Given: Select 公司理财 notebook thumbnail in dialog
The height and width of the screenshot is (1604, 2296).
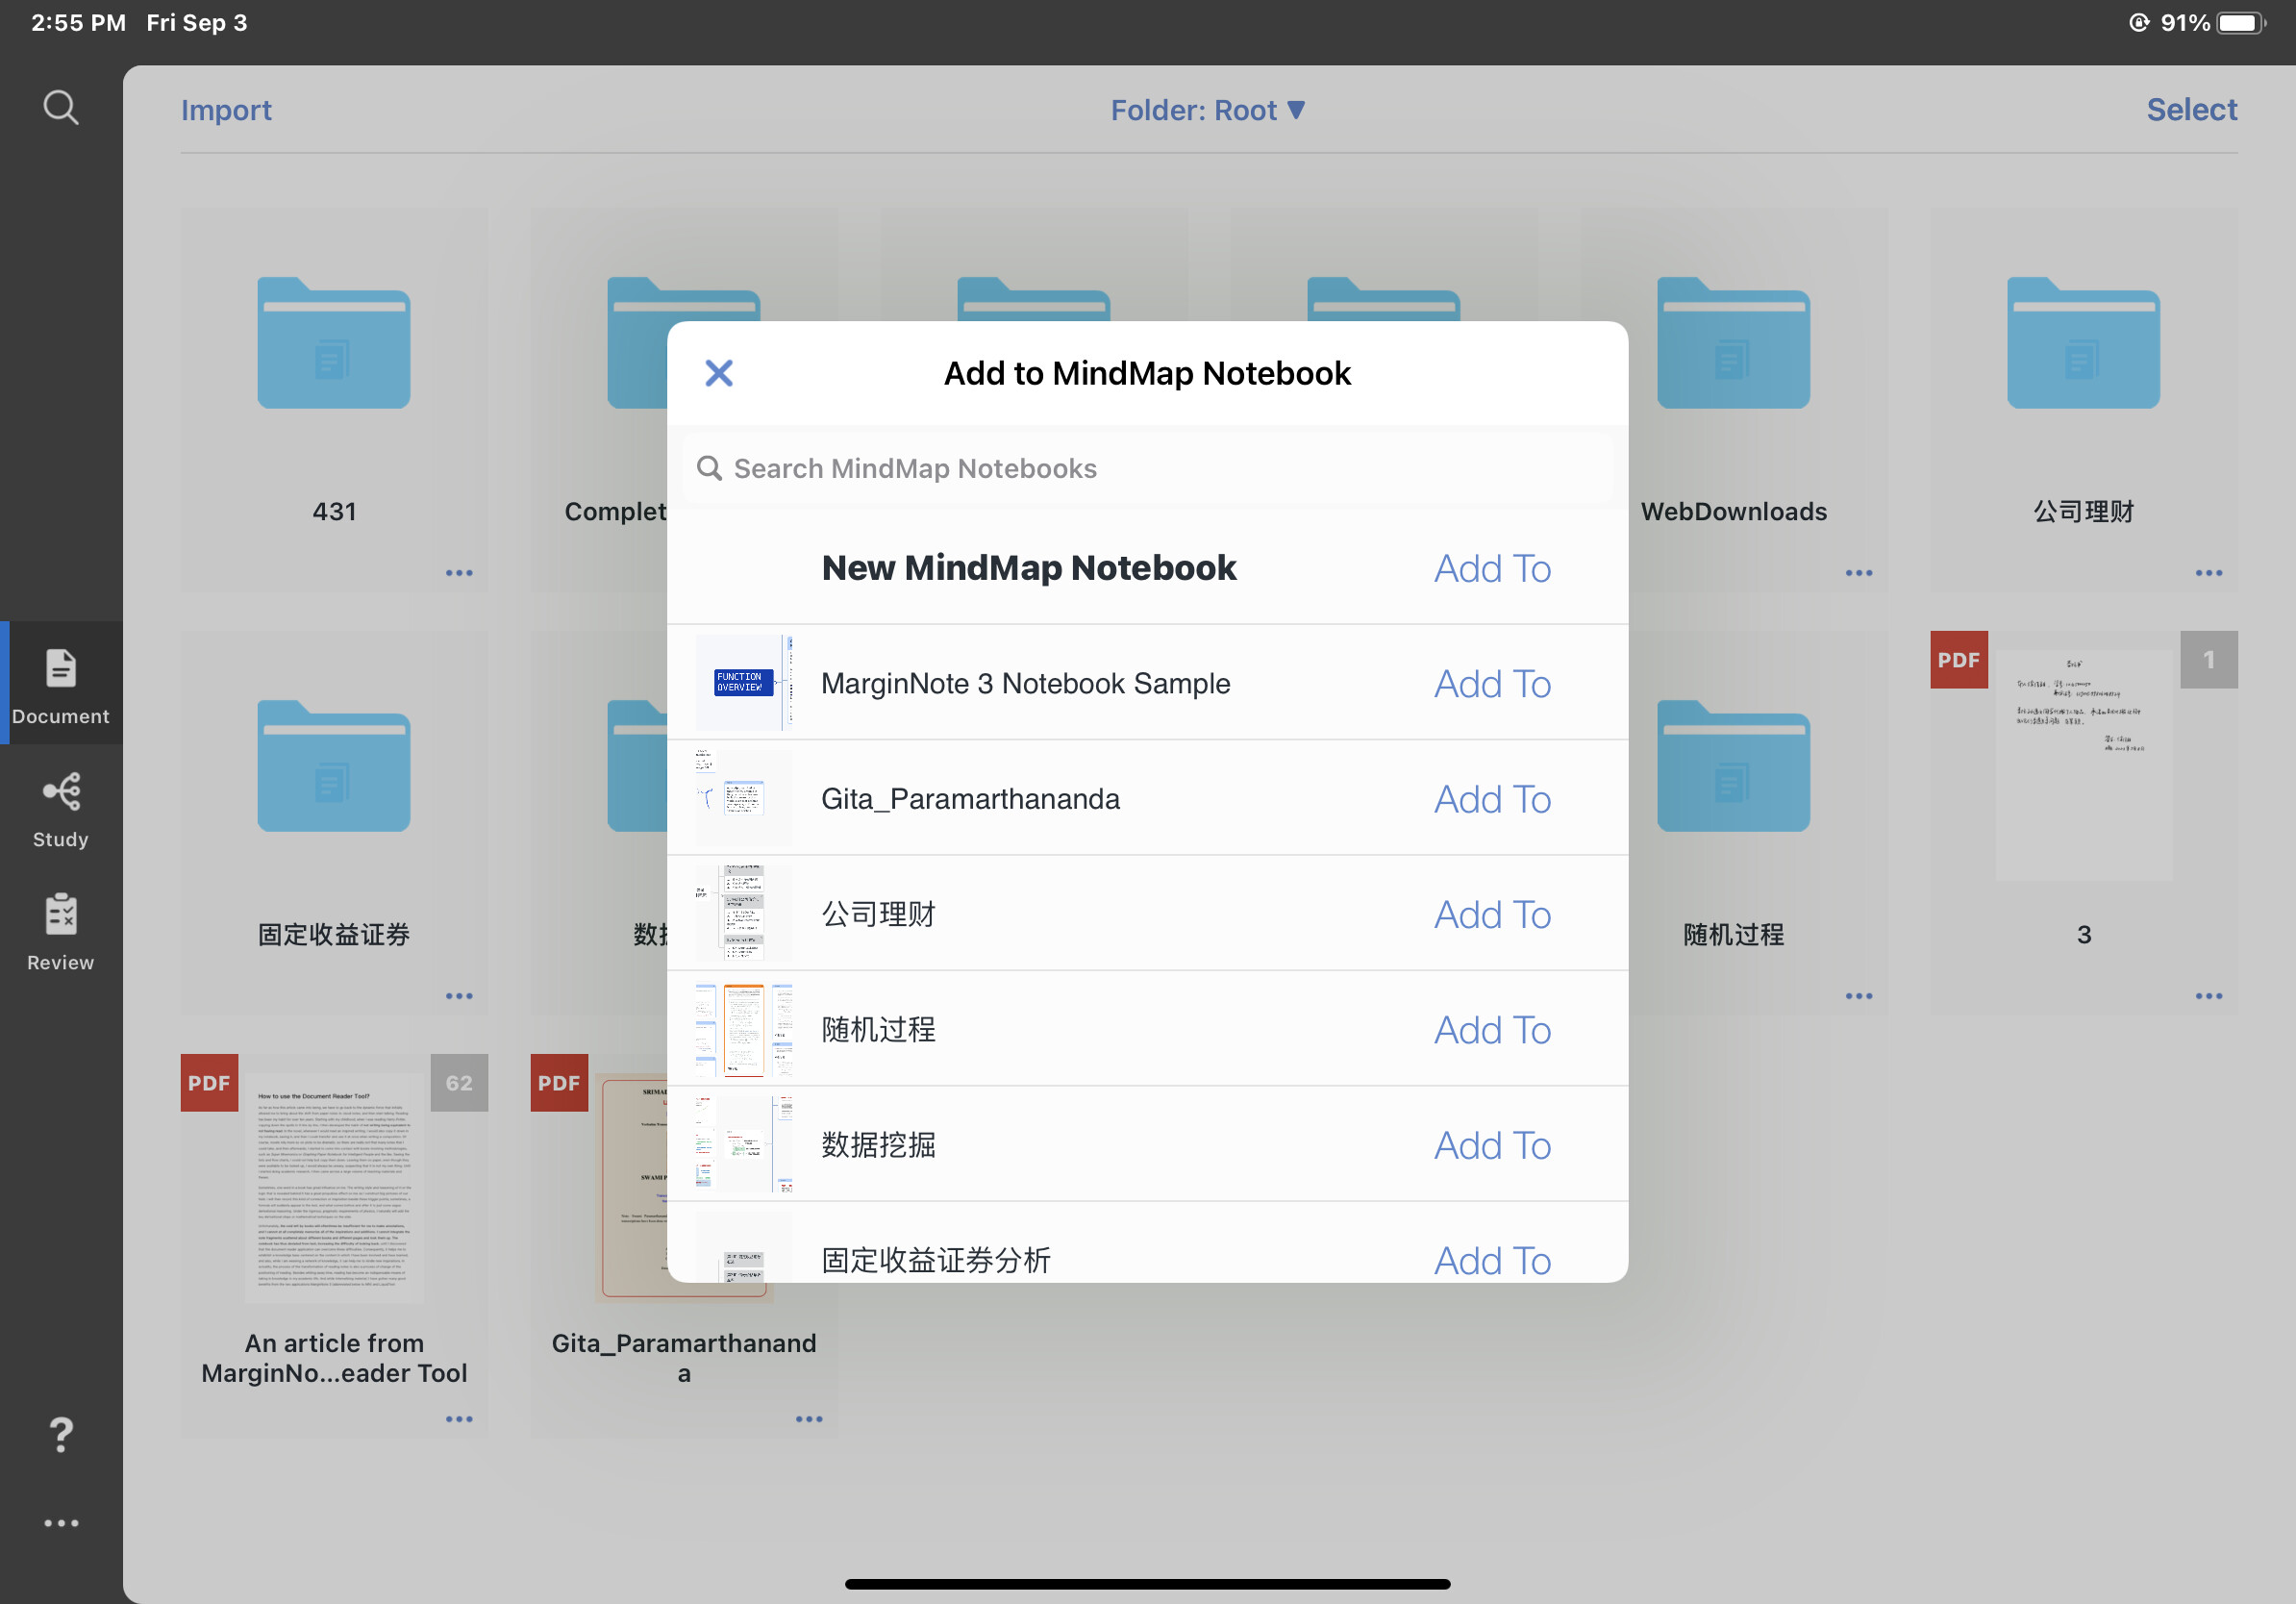Looking at the screenshot, I should (744, 913).
